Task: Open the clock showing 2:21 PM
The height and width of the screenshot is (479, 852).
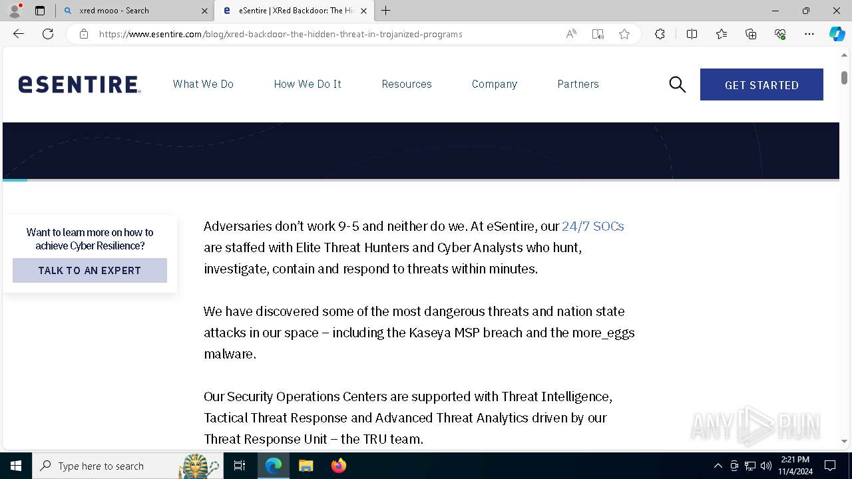Action: [x=795, y=466]
